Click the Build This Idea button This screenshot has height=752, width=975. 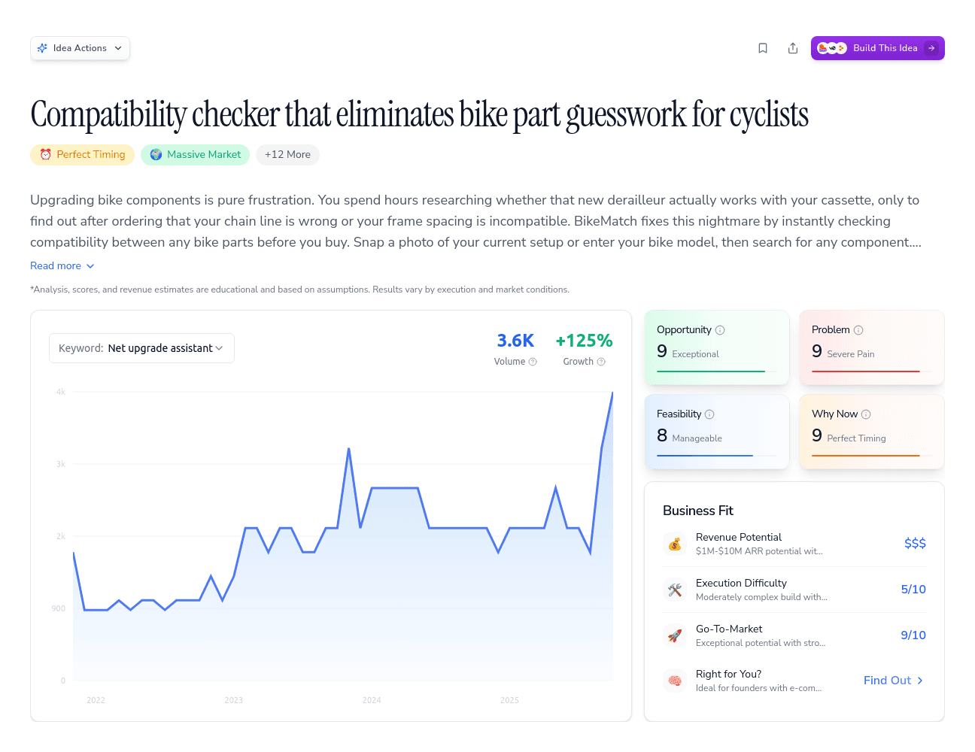[x=877, y=48]
